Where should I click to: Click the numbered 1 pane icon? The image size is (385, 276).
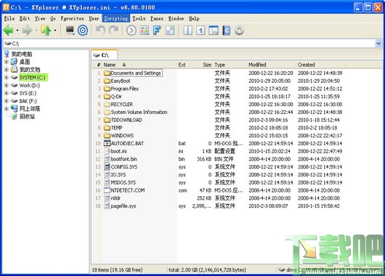pyautogui.click(x=200, y=31)
